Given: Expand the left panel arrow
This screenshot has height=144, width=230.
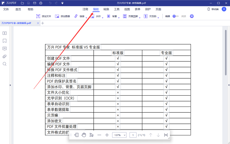Looking at the screenshot, I should pyautogui.click(x=10, y=85).
